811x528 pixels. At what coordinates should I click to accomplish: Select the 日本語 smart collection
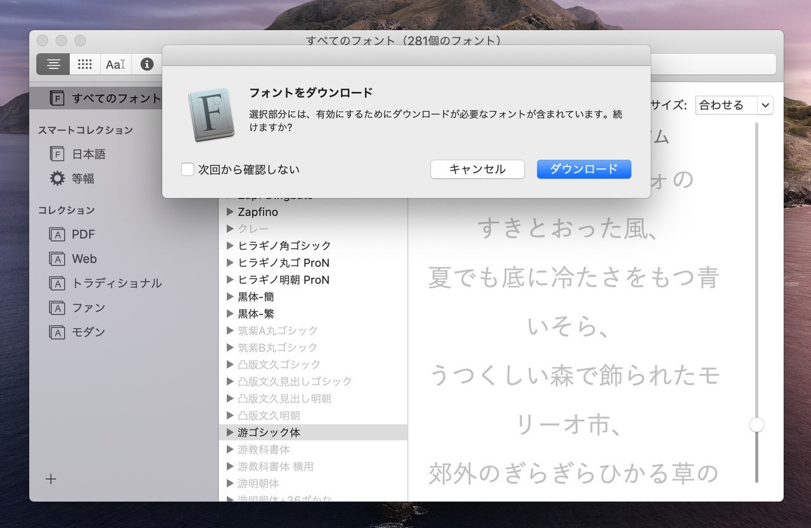tap(88, 154)
